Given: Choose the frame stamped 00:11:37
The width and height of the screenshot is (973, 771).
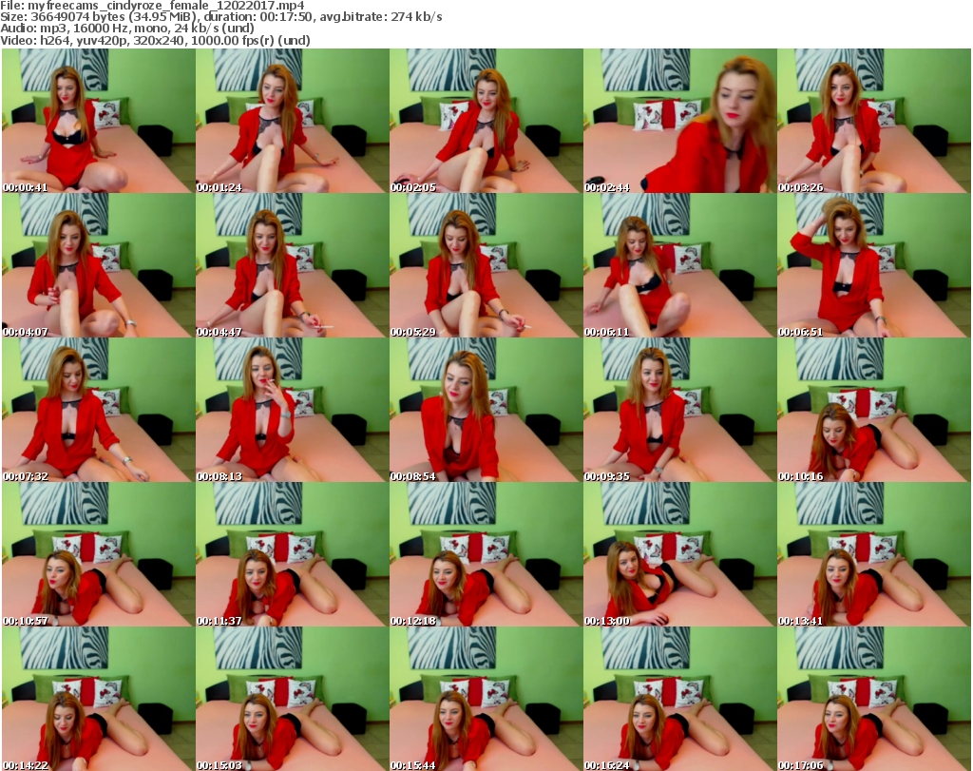Looking at the screenshot, I should (293, 555).
